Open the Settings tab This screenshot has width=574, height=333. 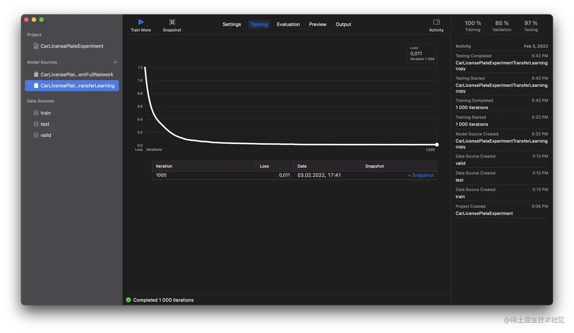pyautogui.click(x=232, y=24)
